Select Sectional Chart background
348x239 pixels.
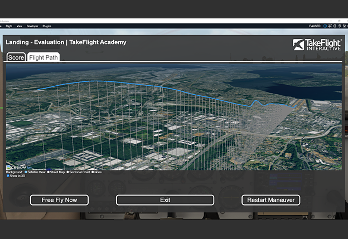click(67, 172)
